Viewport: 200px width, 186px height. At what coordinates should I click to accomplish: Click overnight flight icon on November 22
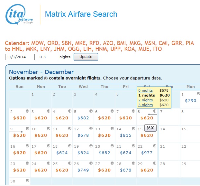pyautogui.click(x=155, y=146)
